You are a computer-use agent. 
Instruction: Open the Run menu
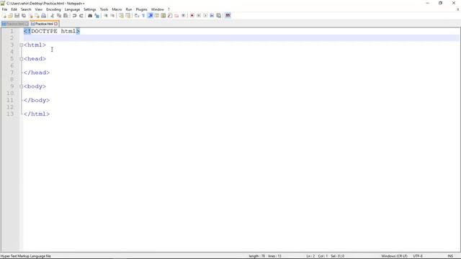coord(129,9)
